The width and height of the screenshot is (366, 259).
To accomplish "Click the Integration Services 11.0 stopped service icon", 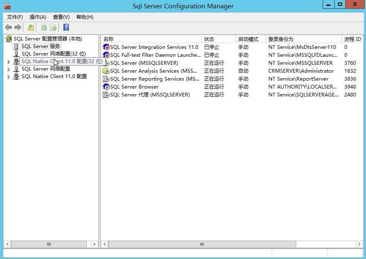I will coord(106,47).
